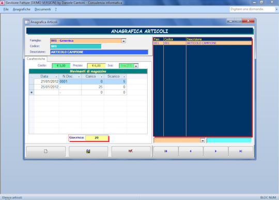Click the Anagrafica Articoli form window icon
Screen dimensions: 279x200
pyautogui.click(x=27, y=22)
